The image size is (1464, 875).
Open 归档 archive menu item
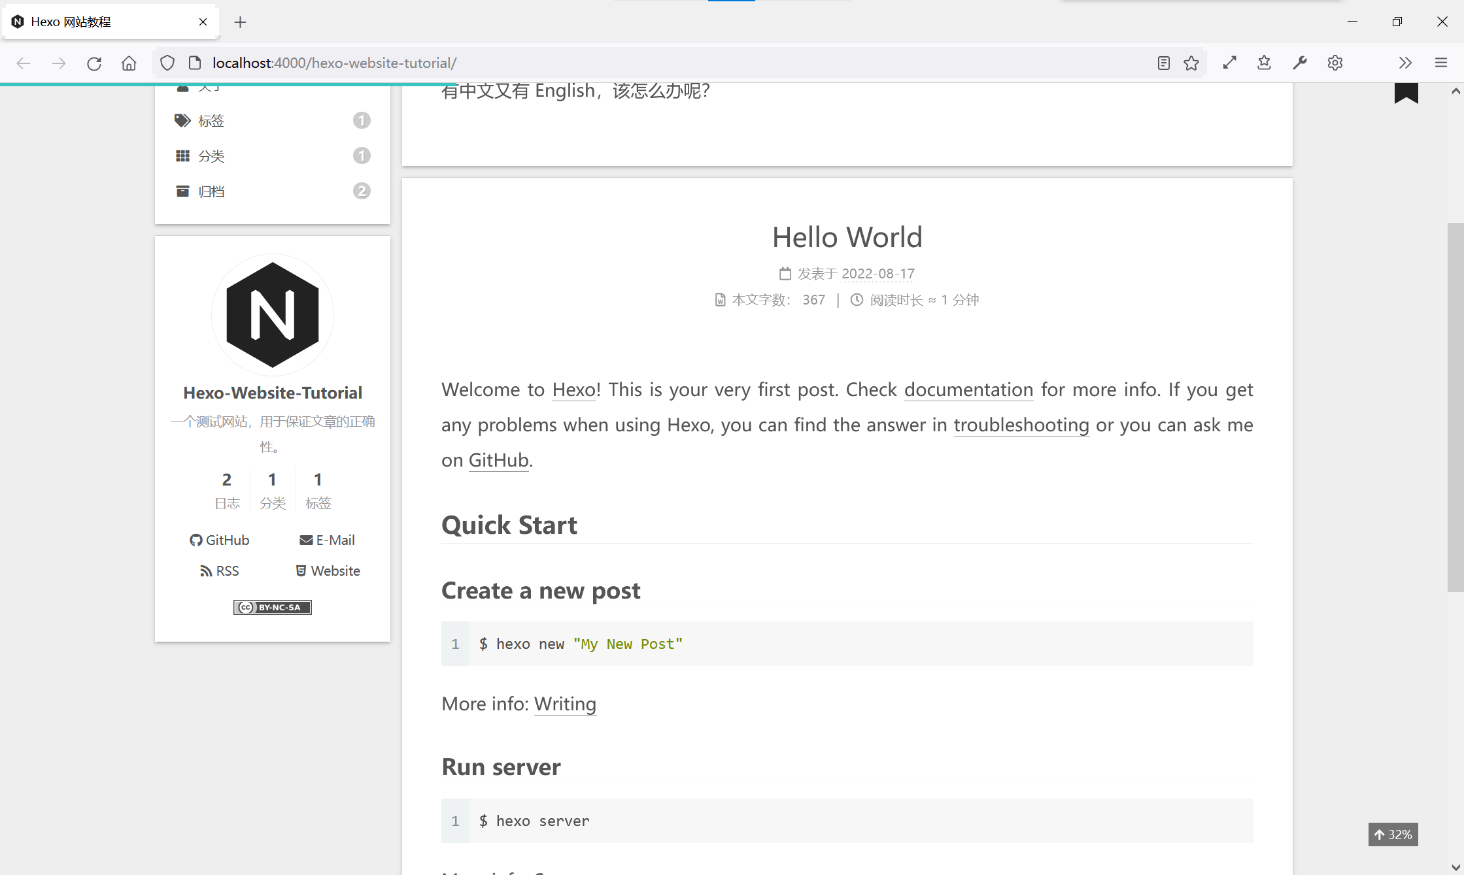(x=211, y=191)
